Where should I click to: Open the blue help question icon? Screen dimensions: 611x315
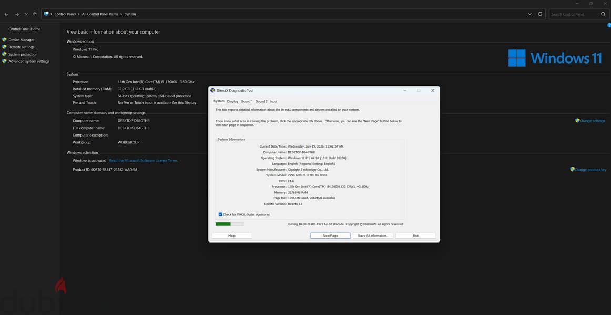(x=609, y=25)
